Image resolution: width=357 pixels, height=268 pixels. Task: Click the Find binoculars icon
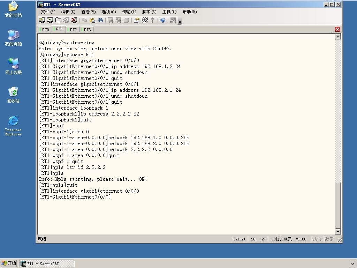pos(100,20)
